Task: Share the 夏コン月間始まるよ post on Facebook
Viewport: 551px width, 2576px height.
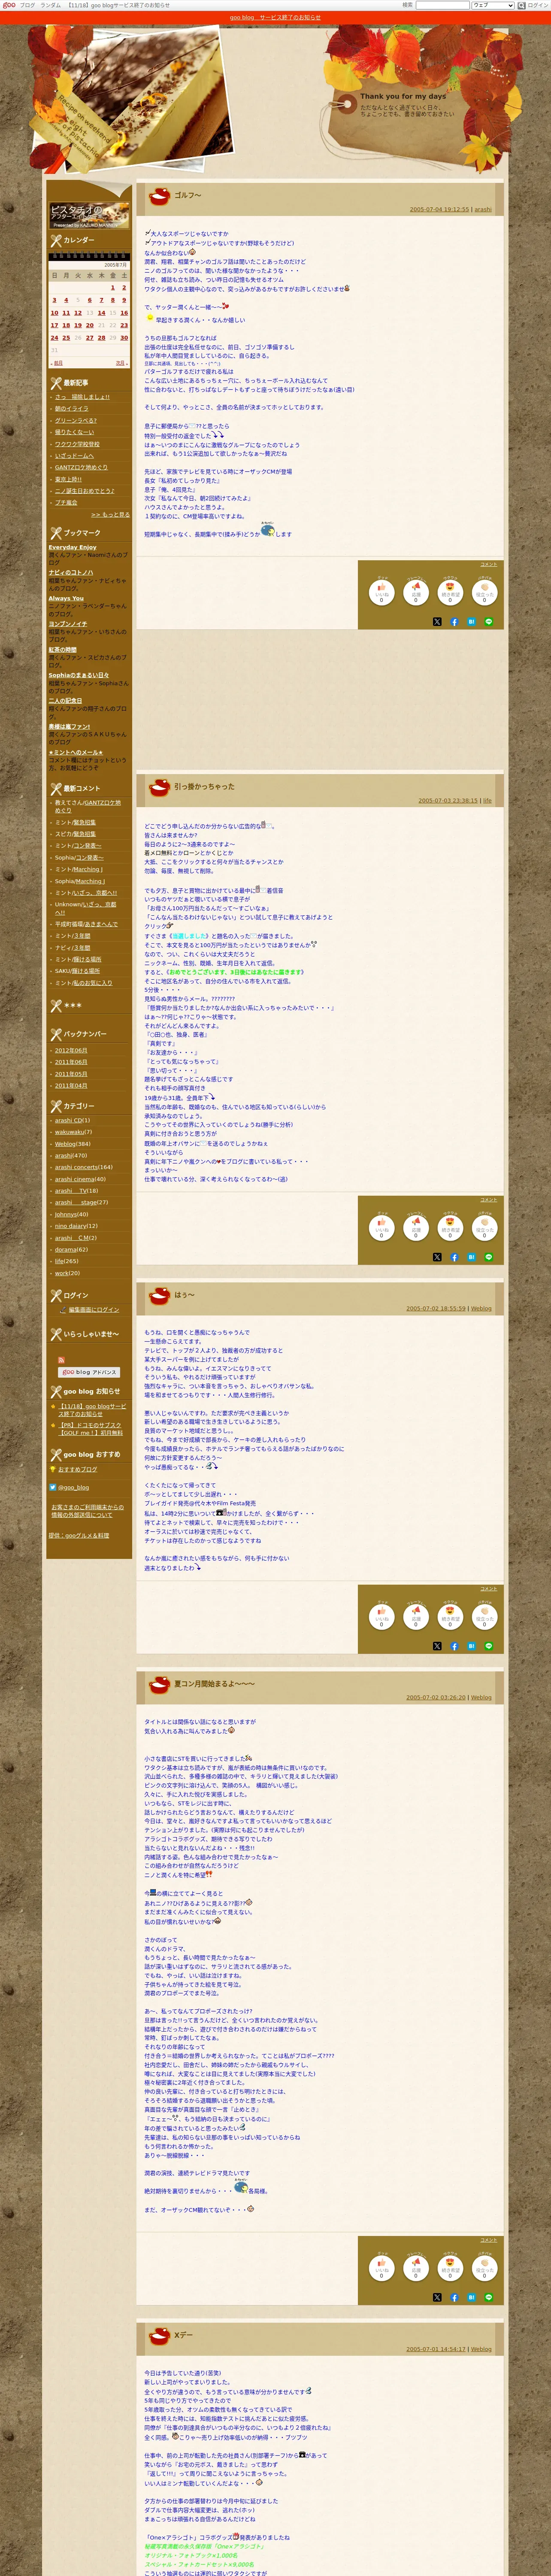Action: coord(454,2298)
